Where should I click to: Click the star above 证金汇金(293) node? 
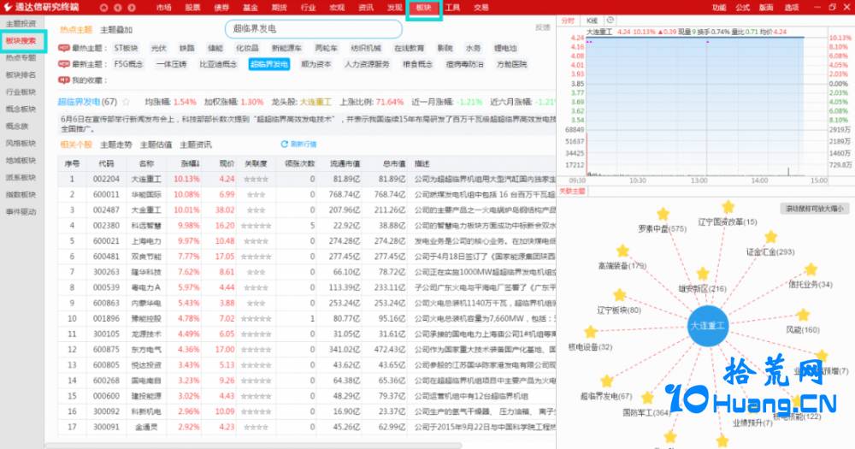click(x=770, y=236)
